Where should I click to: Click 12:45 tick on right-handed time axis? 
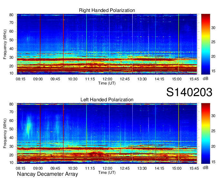[125, 79]
